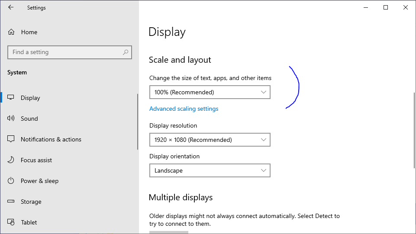Expand the 100% (Recommended) scale dropdown
This screenshot has height=234, width=416.
210,92
